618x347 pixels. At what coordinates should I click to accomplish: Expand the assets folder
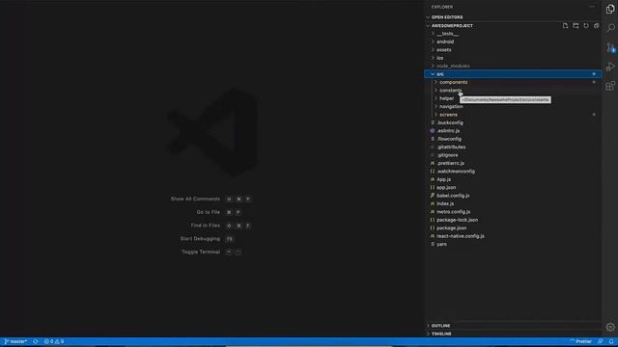click(513, 50)
